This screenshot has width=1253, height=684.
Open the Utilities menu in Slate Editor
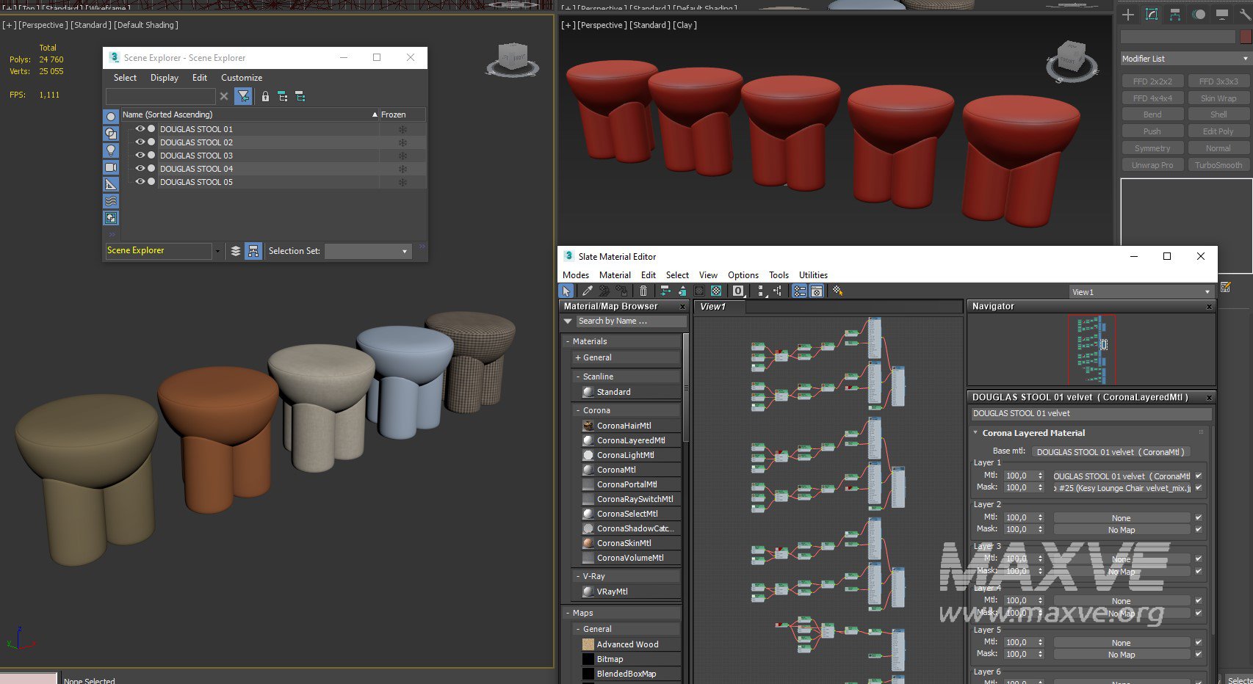[812, 275]
